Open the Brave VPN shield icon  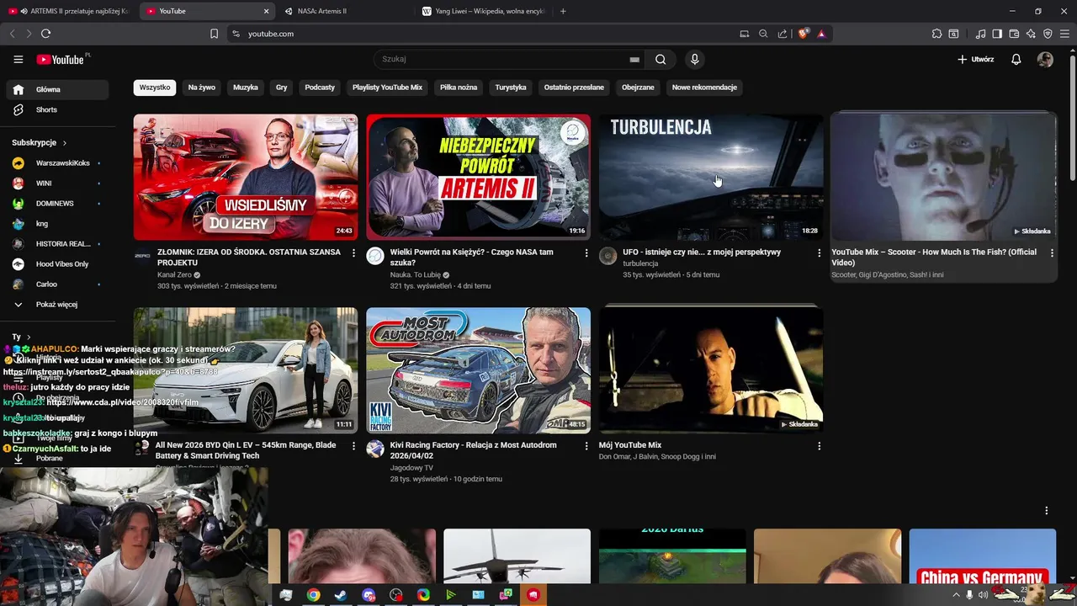[x=1048, y=34]
